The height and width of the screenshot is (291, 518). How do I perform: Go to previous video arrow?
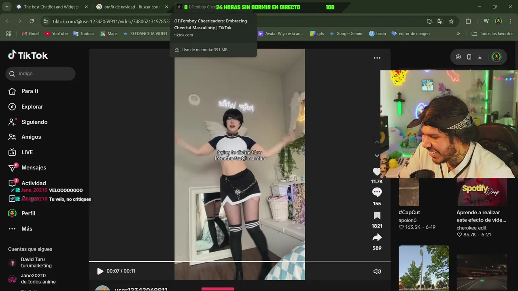pos(377,142)
